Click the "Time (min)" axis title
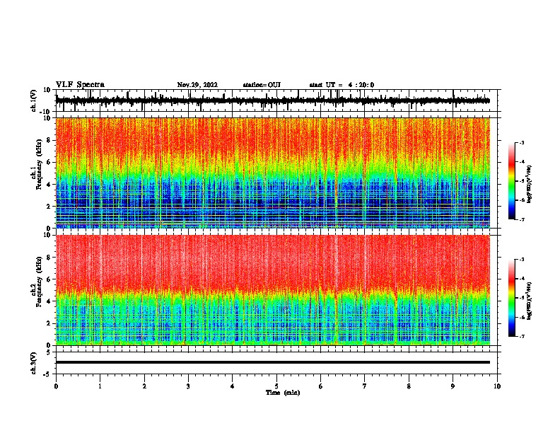Viewport: 560px width, 433px height. coord(283,393)
